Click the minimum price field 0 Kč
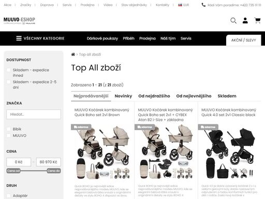 pyautogui.click(x=19, y=162)
